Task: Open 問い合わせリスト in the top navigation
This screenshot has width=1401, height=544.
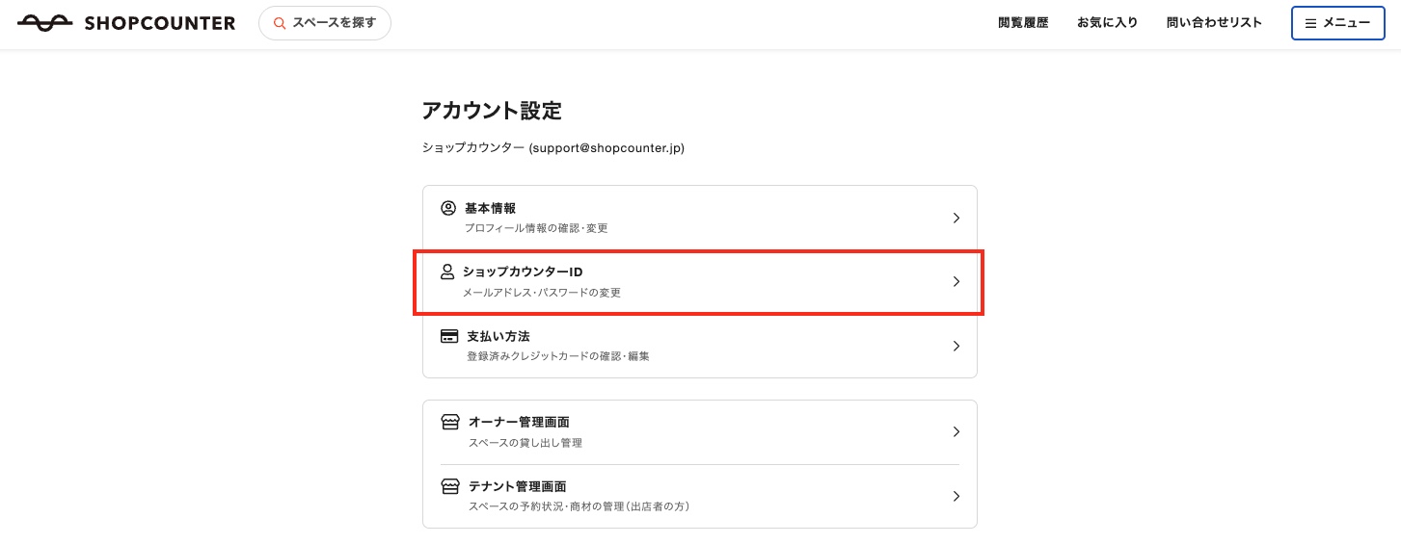Action: click(x=1214, y=23)
